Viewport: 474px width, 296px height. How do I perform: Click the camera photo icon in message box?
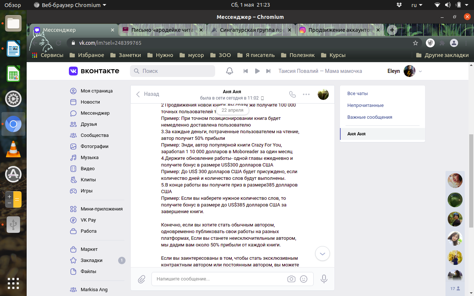click(291, 279)
